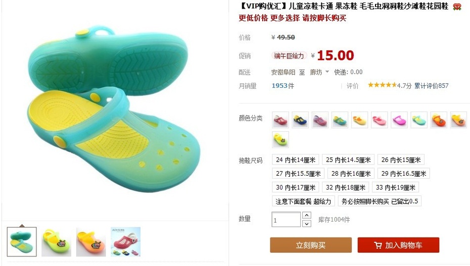
Task: Increase quantity with the up arrow
Action: pos(307,215)
